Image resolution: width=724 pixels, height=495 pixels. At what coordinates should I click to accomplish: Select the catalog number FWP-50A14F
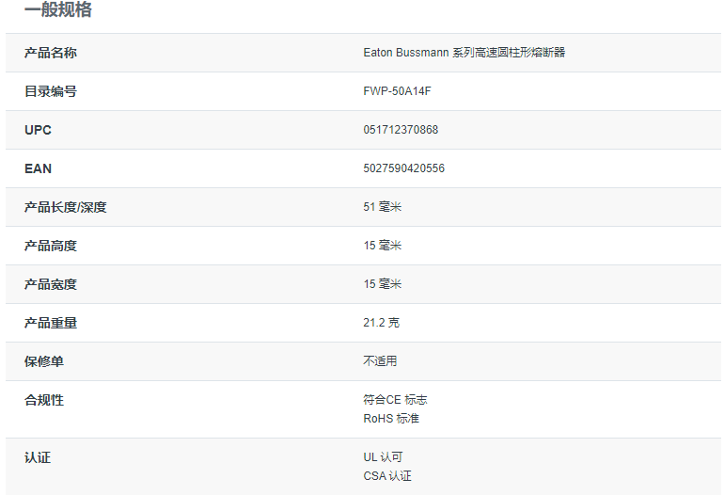coord(397,91)
